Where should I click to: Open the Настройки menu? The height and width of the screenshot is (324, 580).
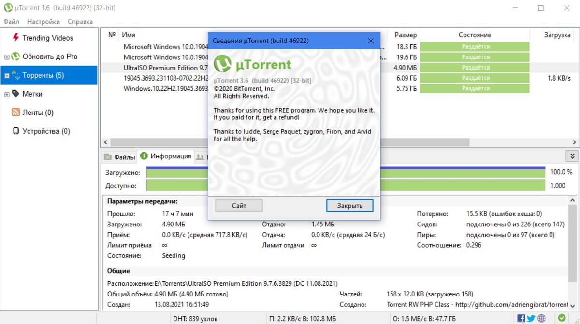point(43,22)
